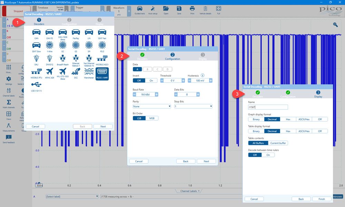Set bit order to MSB
This screenshot has width=345, height=207.
pyautogui.click(x=152, y=118)
